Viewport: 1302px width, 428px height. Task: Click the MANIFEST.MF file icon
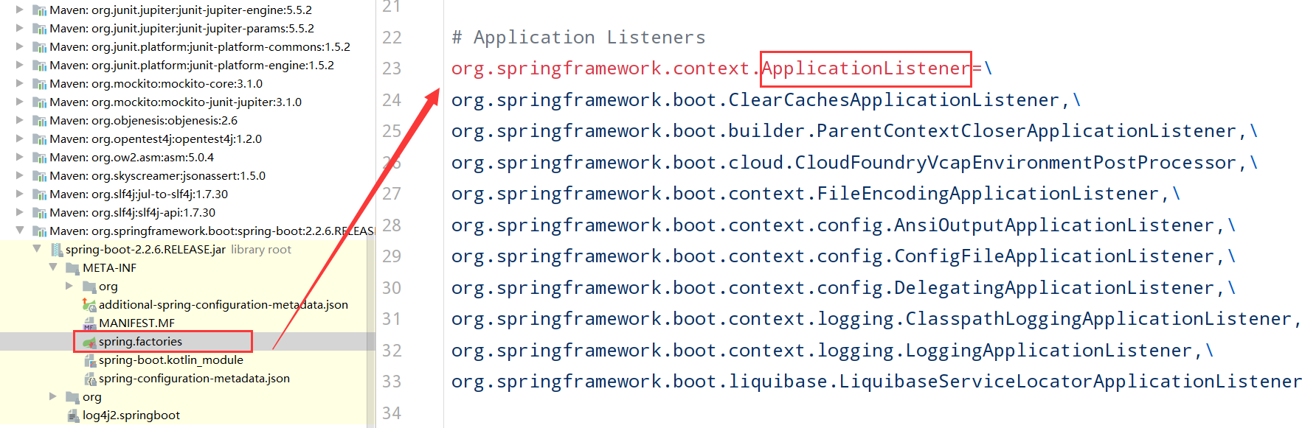tap(89, 323)
